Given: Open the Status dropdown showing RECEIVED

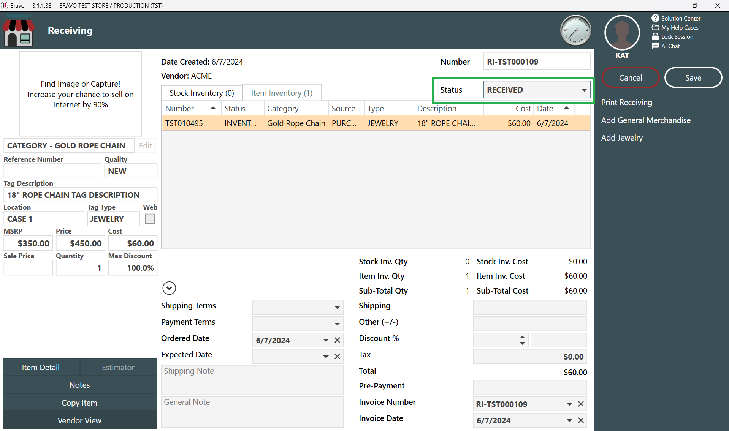Looking at the screenshot, I should pyautogui.click(x=584, y=90).
